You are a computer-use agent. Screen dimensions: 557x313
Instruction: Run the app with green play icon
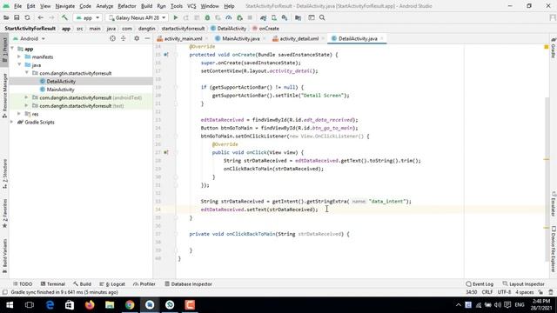[176, 17]
